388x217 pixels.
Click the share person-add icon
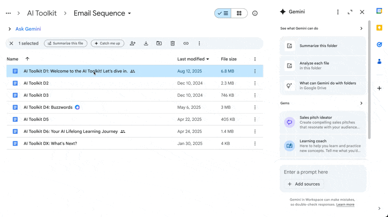[133, 43]
